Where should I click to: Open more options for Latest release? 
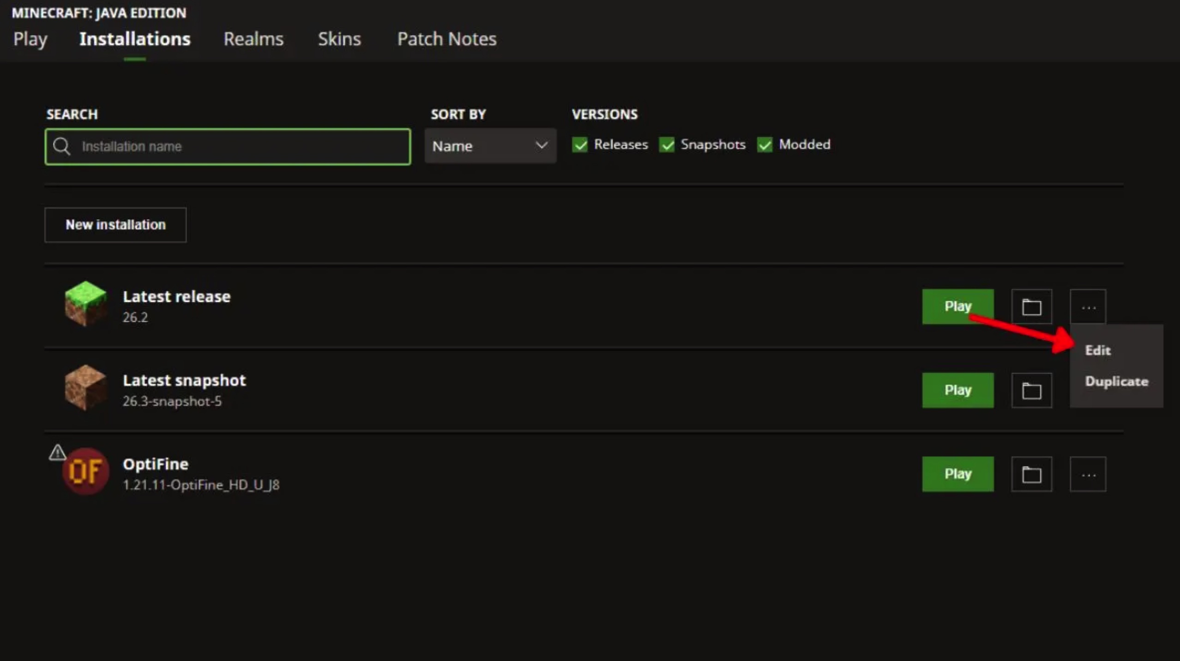tap(1088, 306)
